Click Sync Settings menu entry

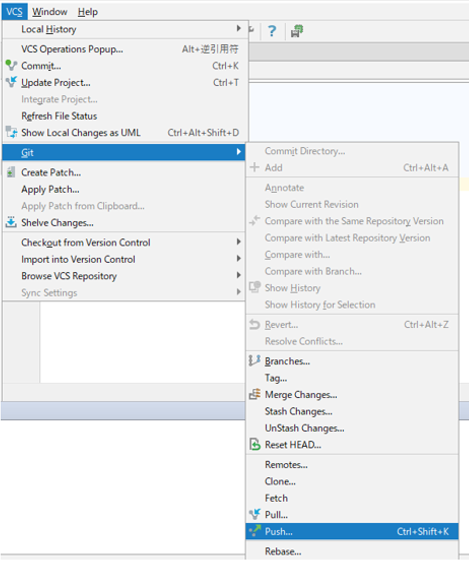124,292
